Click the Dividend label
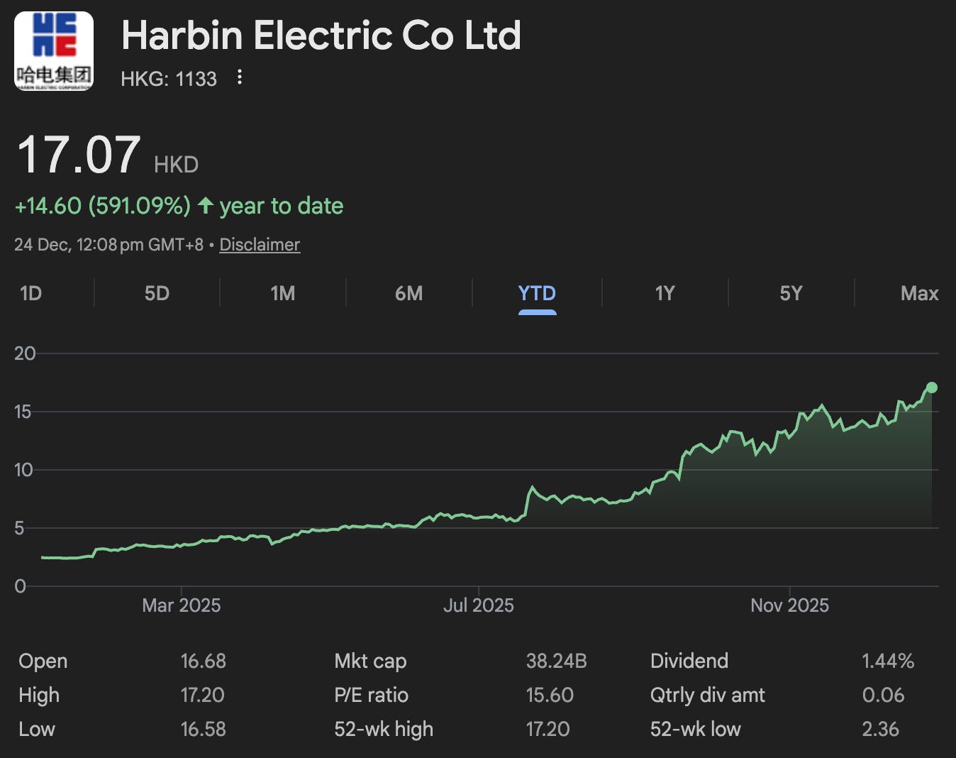Image resolution: width=956 pixels, height=758 pixels. point(689,661)
